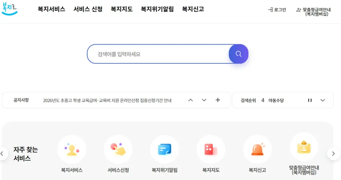Open the 복지신고 menu

[193, 9]
